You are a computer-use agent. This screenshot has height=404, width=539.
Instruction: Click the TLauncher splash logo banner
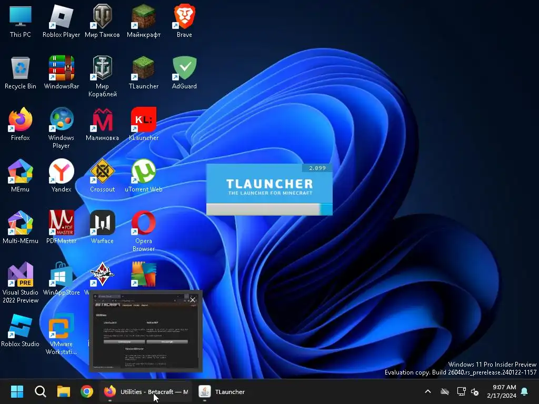(x=269, y=184)
